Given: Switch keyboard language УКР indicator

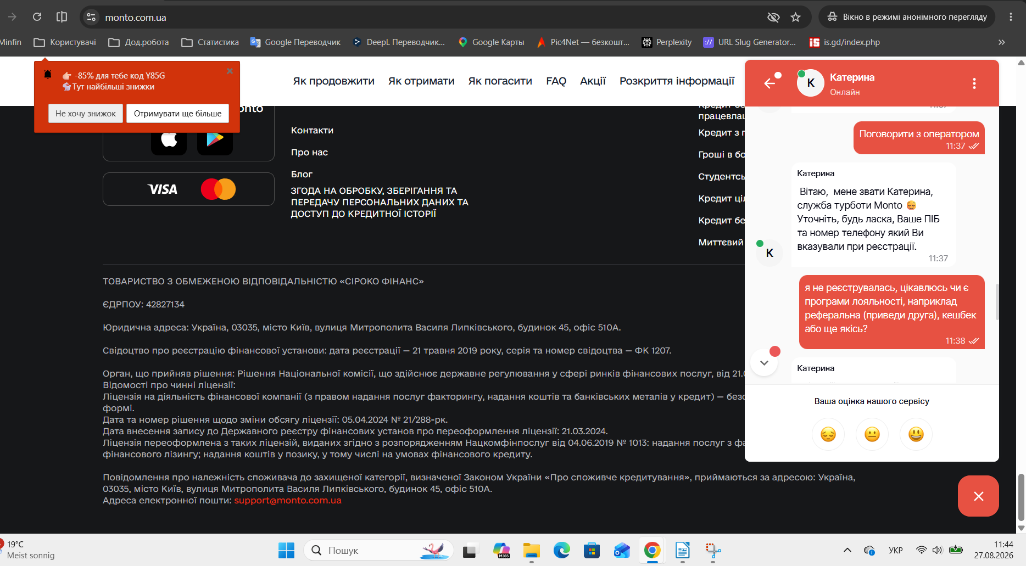Looking at the screenshot, I should (x=895, y=550).
